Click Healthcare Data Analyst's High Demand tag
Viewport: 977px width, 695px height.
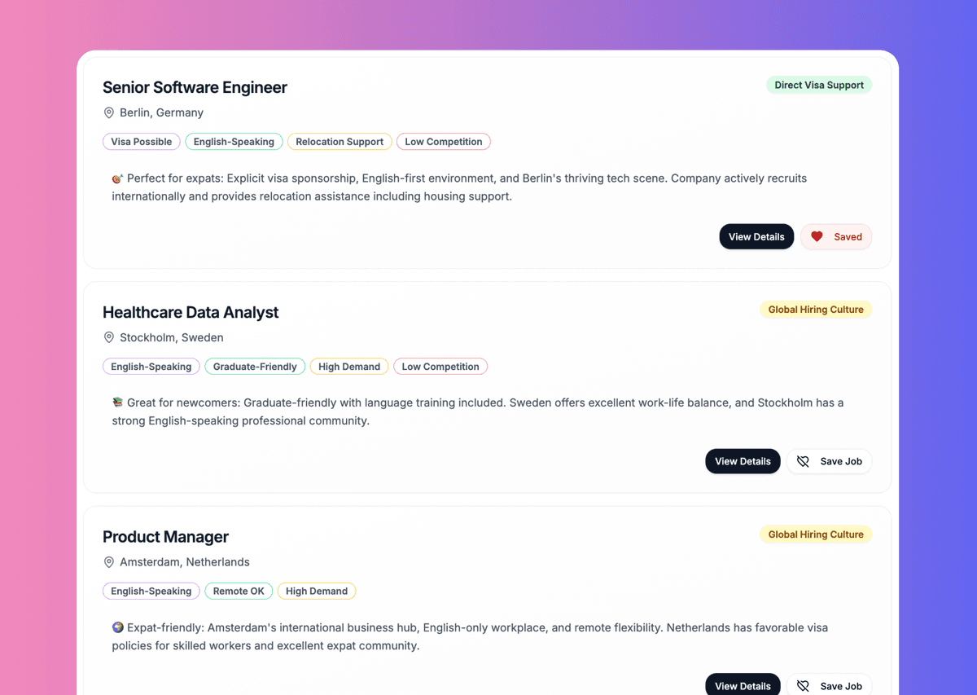[349, 367]
